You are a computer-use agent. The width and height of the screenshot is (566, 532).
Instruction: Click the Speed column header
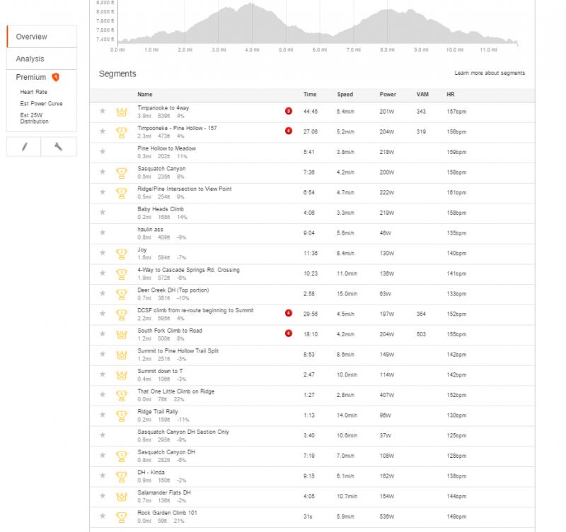point(345,95)
